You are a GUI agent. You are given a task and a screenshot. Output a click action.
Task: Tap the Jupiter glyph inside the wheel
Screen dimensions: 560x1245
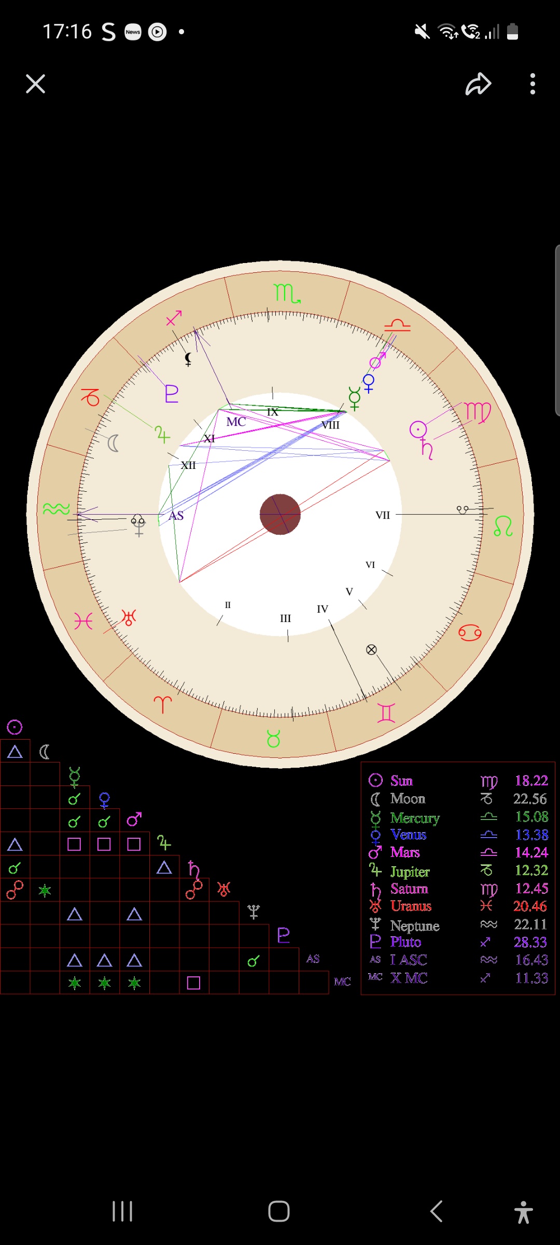tap(162, 434)
